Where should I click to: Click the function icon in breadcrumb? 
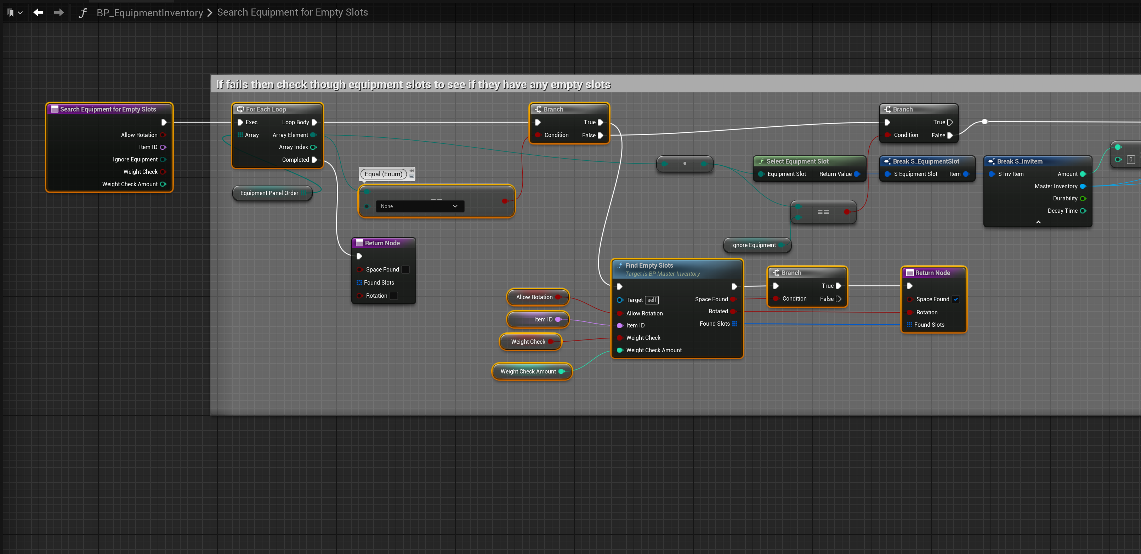[x=83, y=13]
